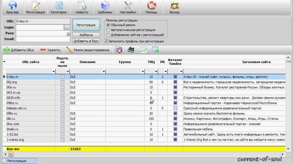Screen dimensions: 293x164
Task: Check mail confirmation box for 0-day.in
Action: point(62,77)
